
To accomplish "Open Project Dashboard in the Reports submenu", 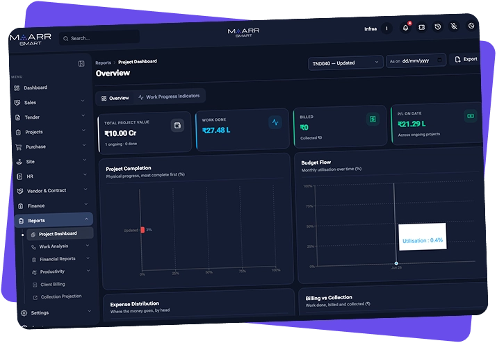I will [x=60, y=234].
